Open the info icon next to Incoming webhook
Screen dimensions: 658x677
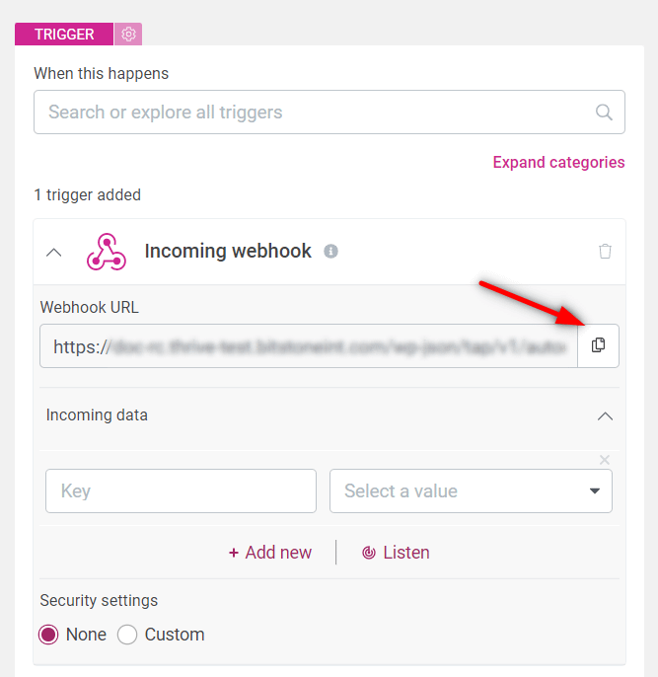pyautogui.click(x=330, y=251)
